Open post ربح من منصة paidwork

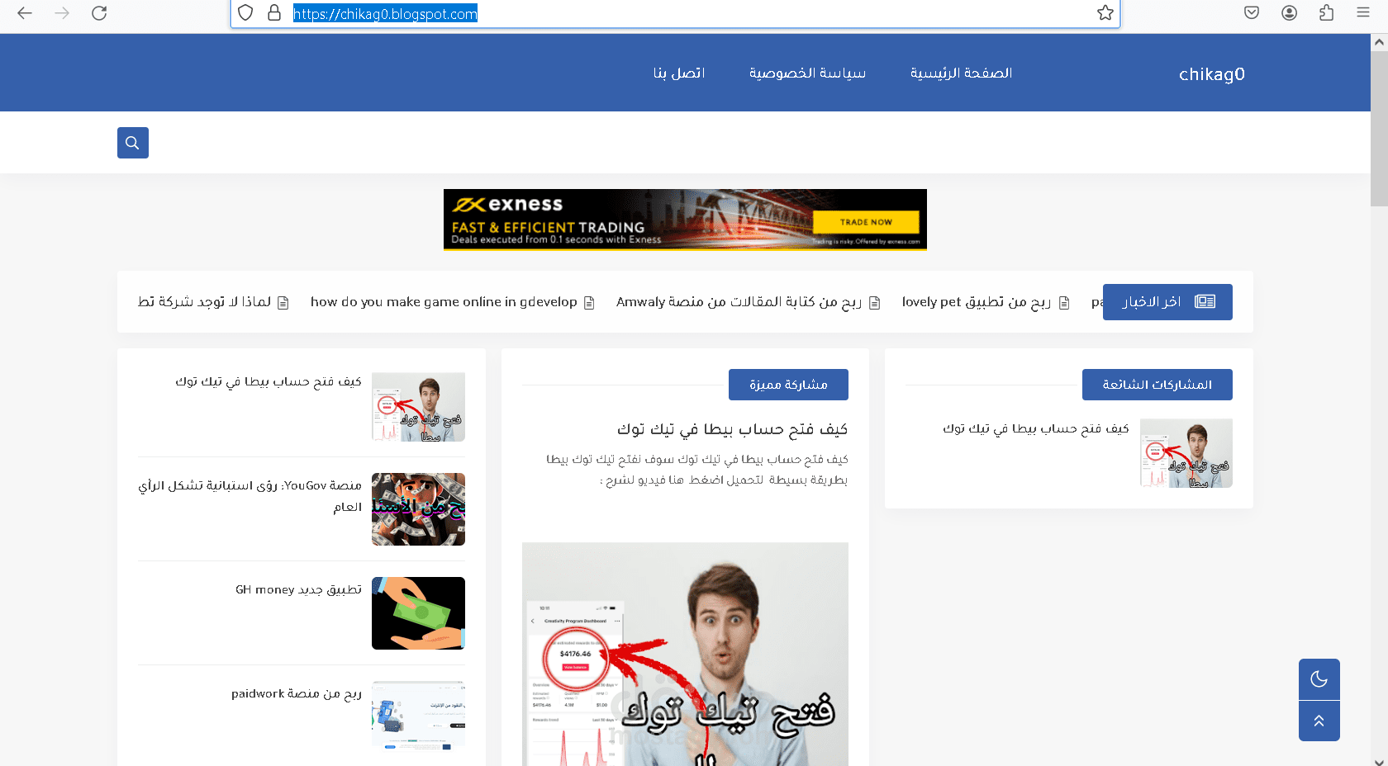pyautogui.click(x=297, y=693)
